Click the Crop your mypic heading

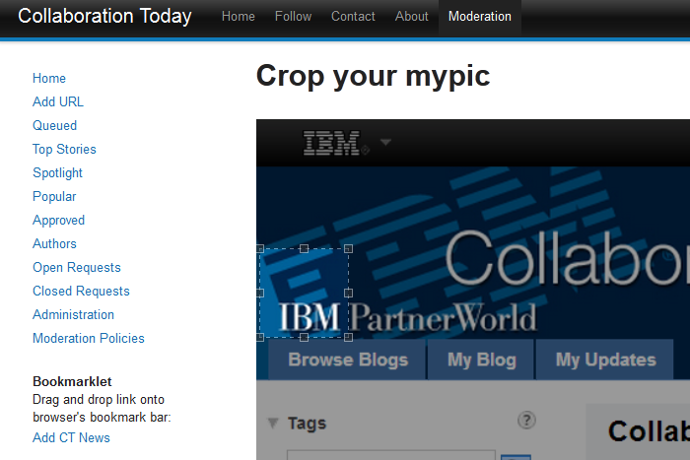click(x=373, y=77)
